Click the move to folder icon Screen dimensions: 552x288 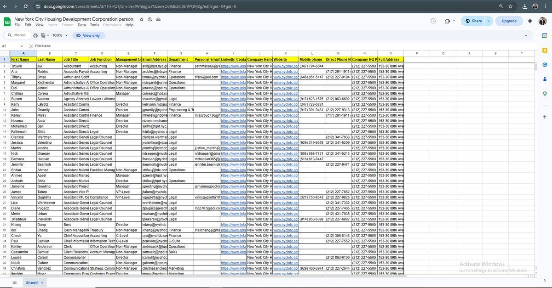pos(150,19)
